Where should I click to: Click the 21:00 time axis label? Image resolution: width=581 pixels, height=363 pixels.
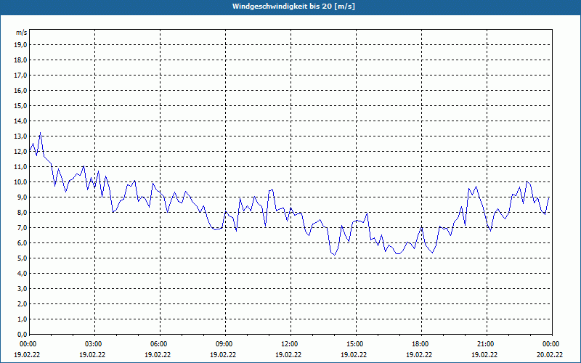[487, 344]
